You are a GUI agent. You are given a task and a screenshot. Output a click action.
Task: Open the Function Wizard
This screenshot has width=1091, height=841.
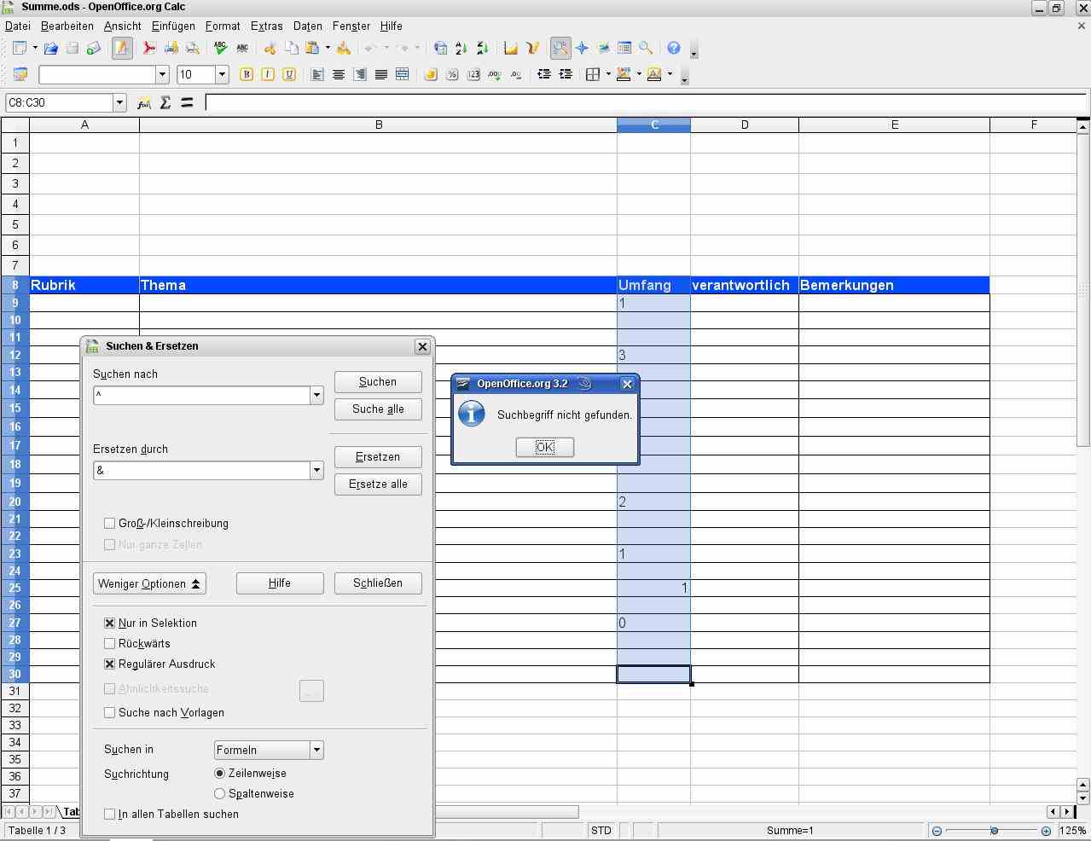143,102
